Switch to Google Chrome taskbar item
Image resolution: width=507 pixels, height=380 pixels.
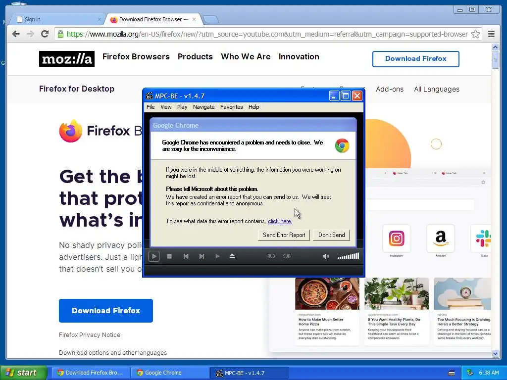tap(170, 373)
